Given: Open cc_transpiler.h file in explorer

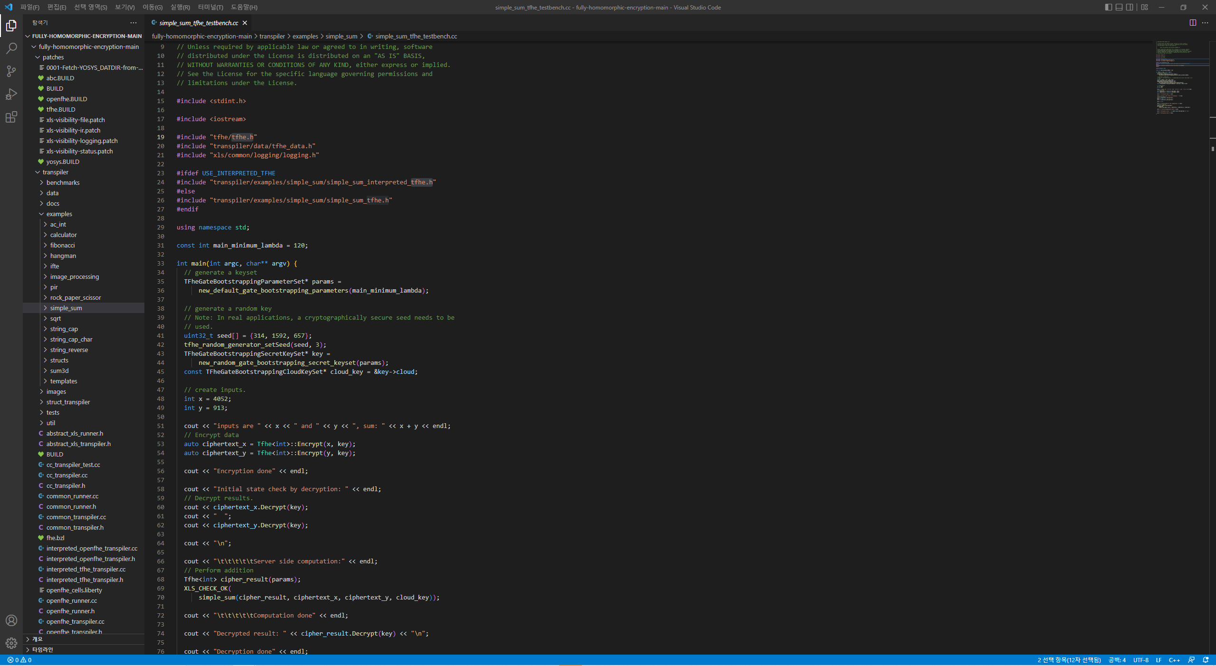Looking at the screenshot, I should click(66, 485).
